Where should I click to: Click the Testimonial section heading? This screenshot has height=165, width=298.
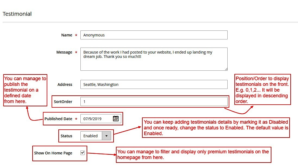tap(17, 14)
